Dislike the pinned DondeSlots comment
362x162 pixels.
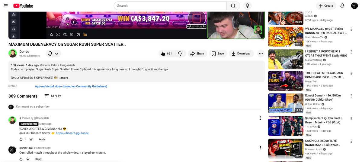point(31,139)
